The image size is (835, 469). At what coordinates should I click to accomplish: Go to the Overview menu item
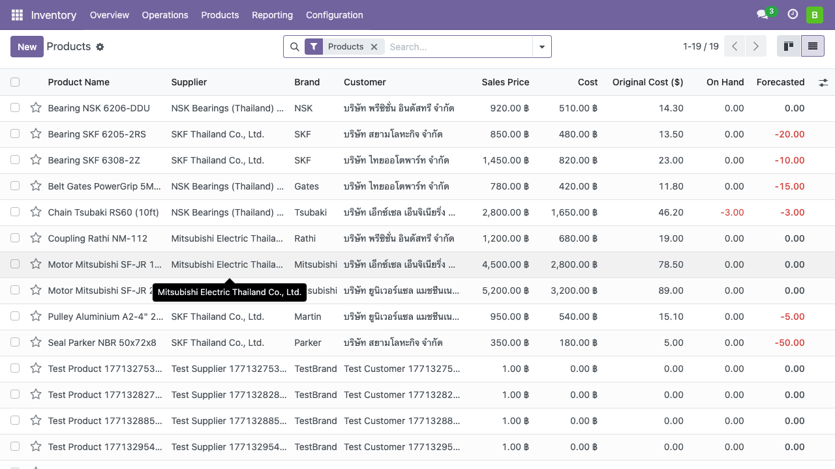(110, 15)
